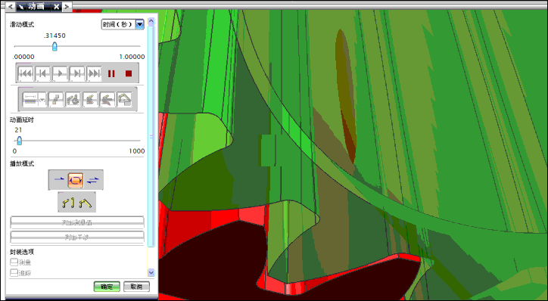Screen dimensions: 548x301
Task: Click the 确定 button
Action: [107, 287]
